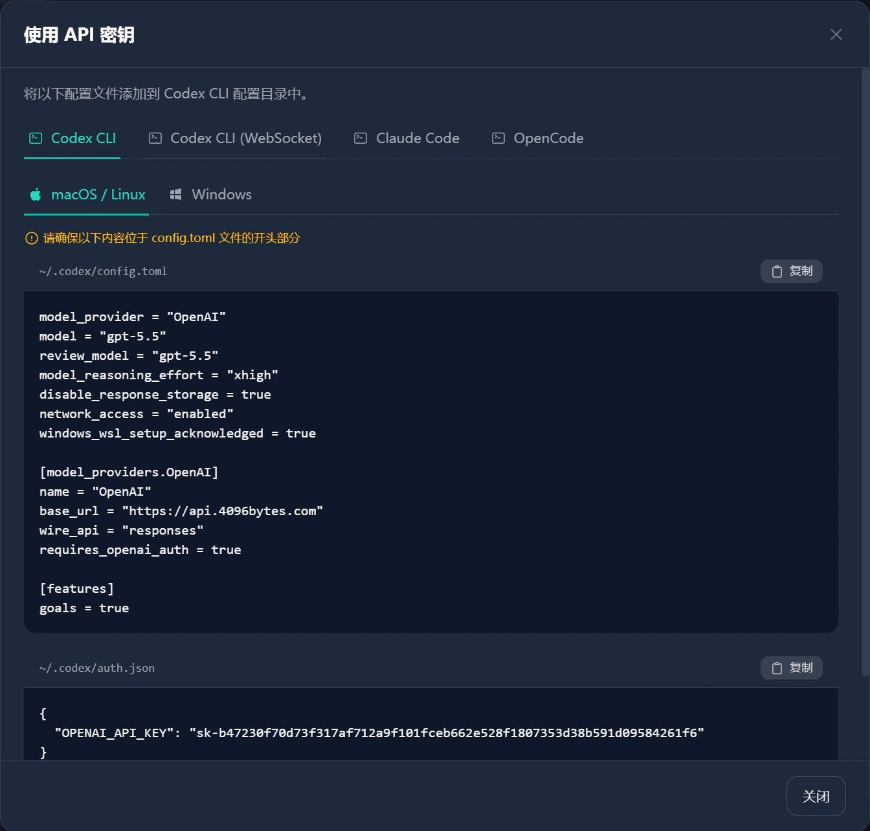The height and width of the screenshot is (831, 870).
Task: Copy the config.toml contents
Action: tap(791, 271)
